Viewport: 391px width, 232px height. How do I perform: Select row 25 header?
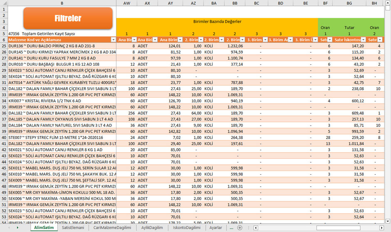[x=4, y=46]
